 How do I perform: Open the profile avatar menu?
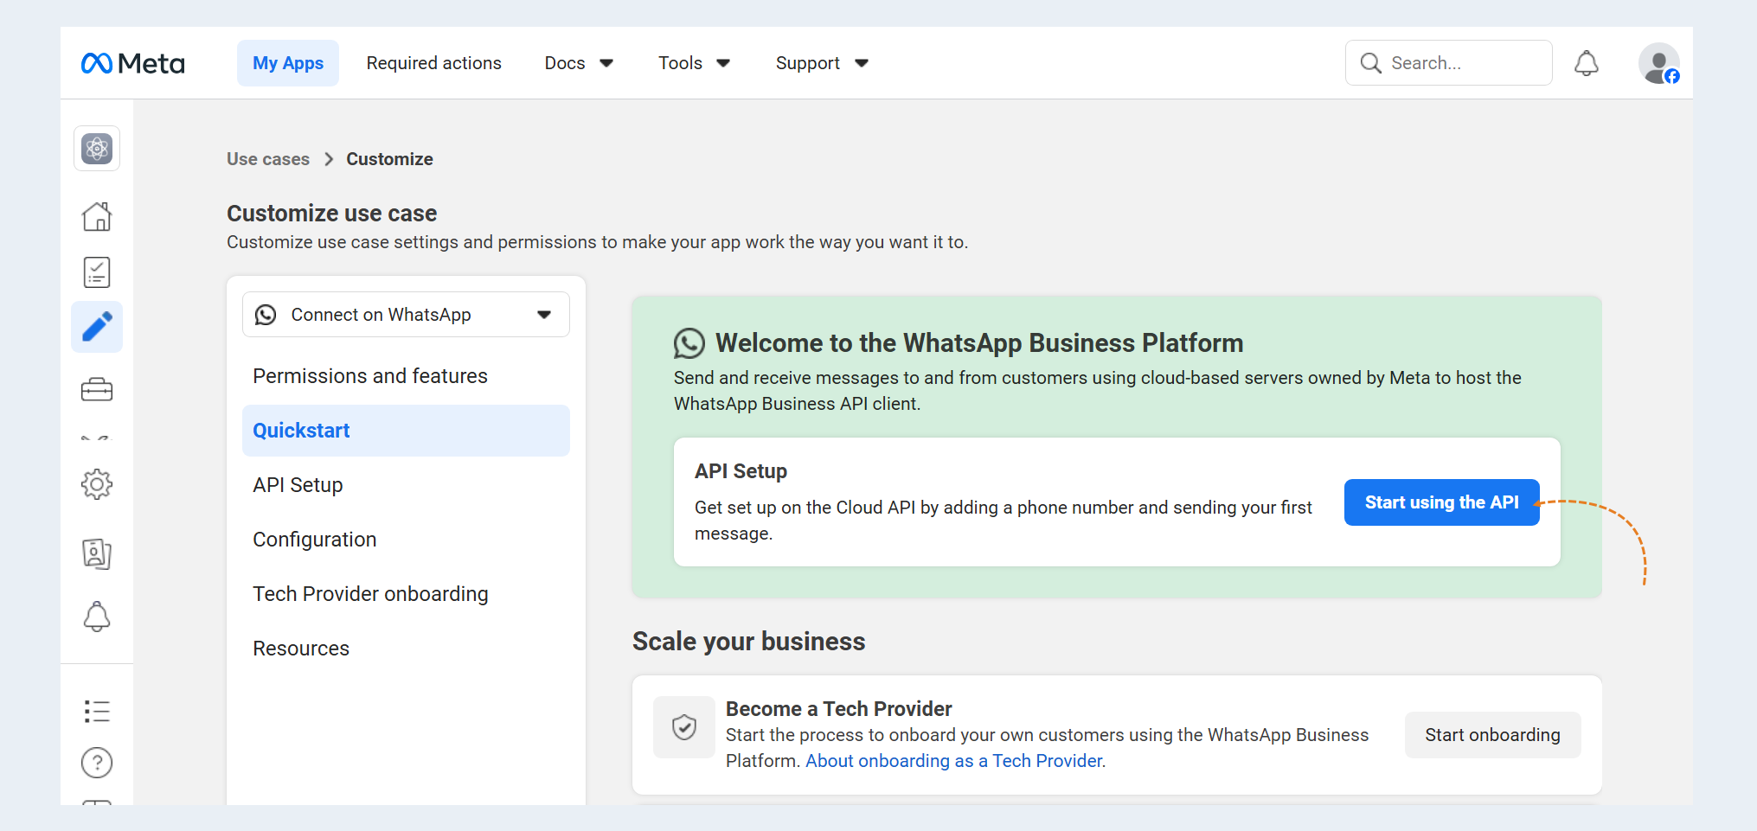point(1659,63)
